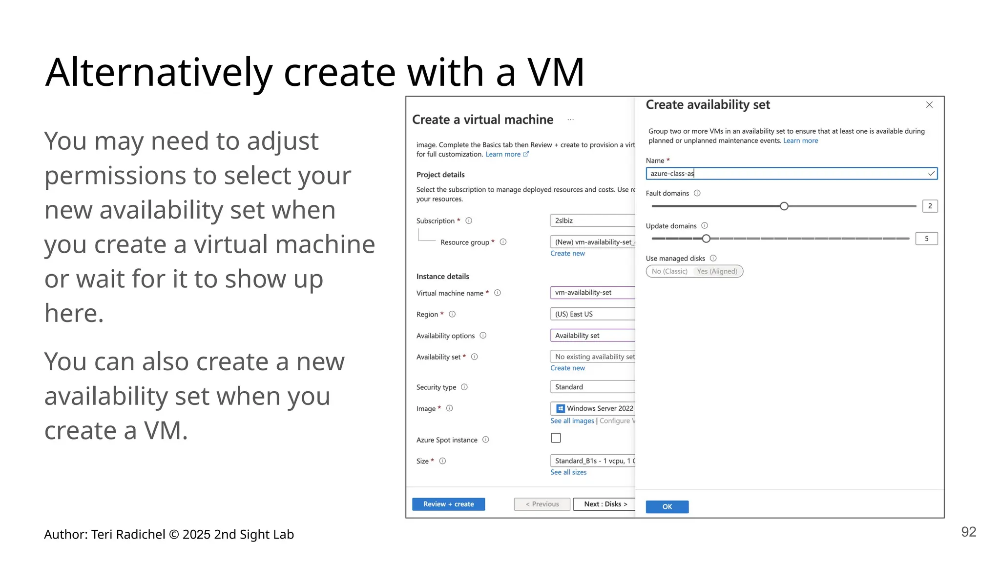Open the Size dropdown showing Standard_B1s
Screen dimensions: 1000x562
tap(593, 461)
